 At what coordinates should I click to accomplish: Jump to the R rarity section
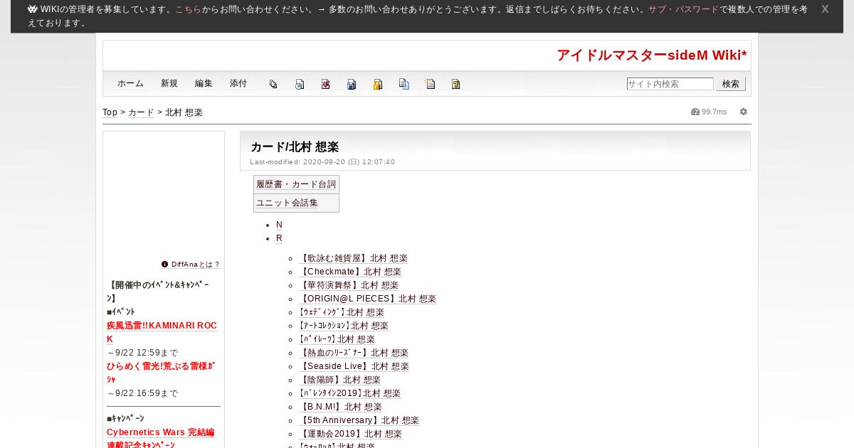coord(279,238)
